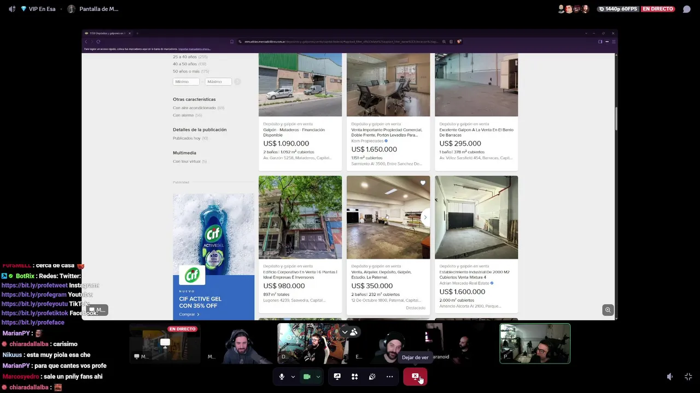Click the Pantalla de M... stream title

click(98, 9)
